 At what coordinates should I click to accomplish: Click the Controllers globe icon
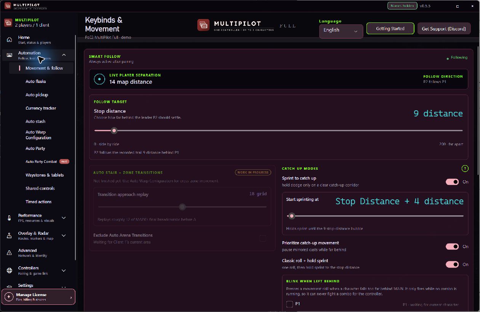click(10, 271)
